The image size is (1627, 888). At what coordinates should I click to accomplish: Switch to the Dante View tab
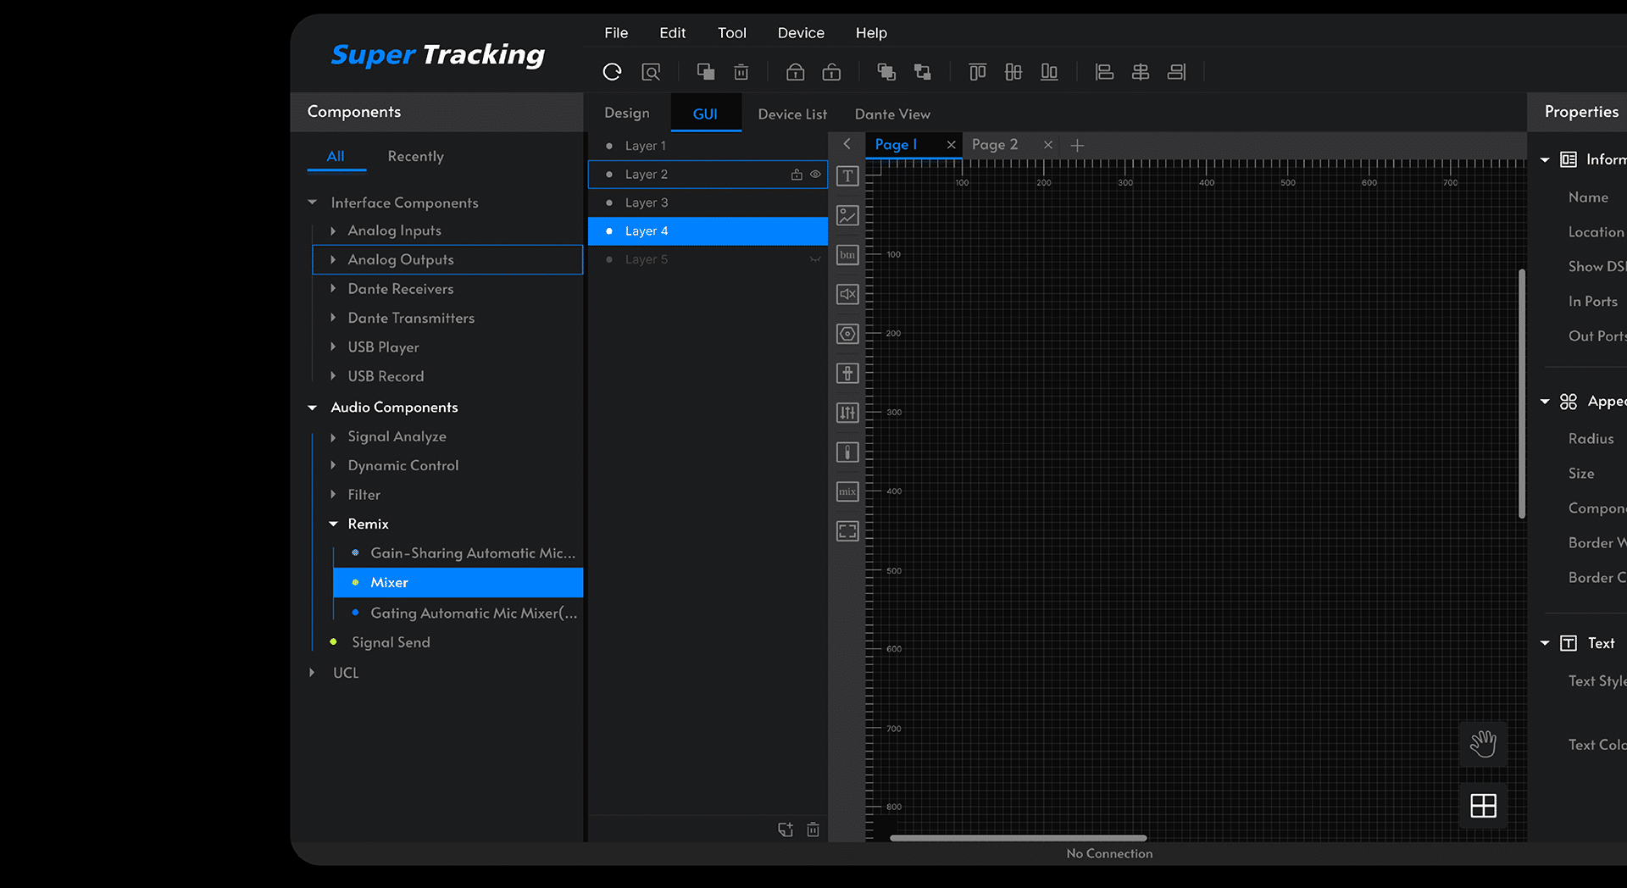coord(892,114)
